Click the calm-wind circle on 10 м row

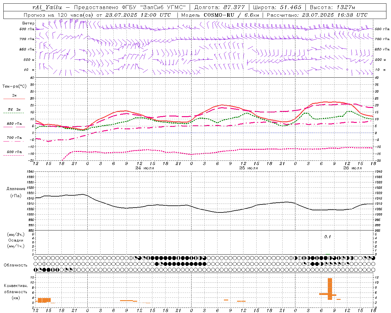click(x=347, y=70)
